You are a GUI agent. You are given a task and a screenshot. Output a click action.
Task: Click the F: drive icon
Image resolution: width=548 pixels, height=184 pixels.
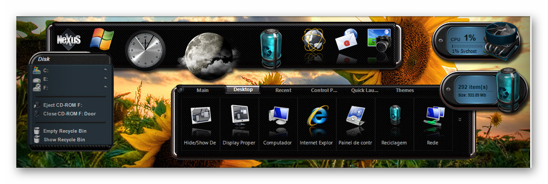(36, 87)
